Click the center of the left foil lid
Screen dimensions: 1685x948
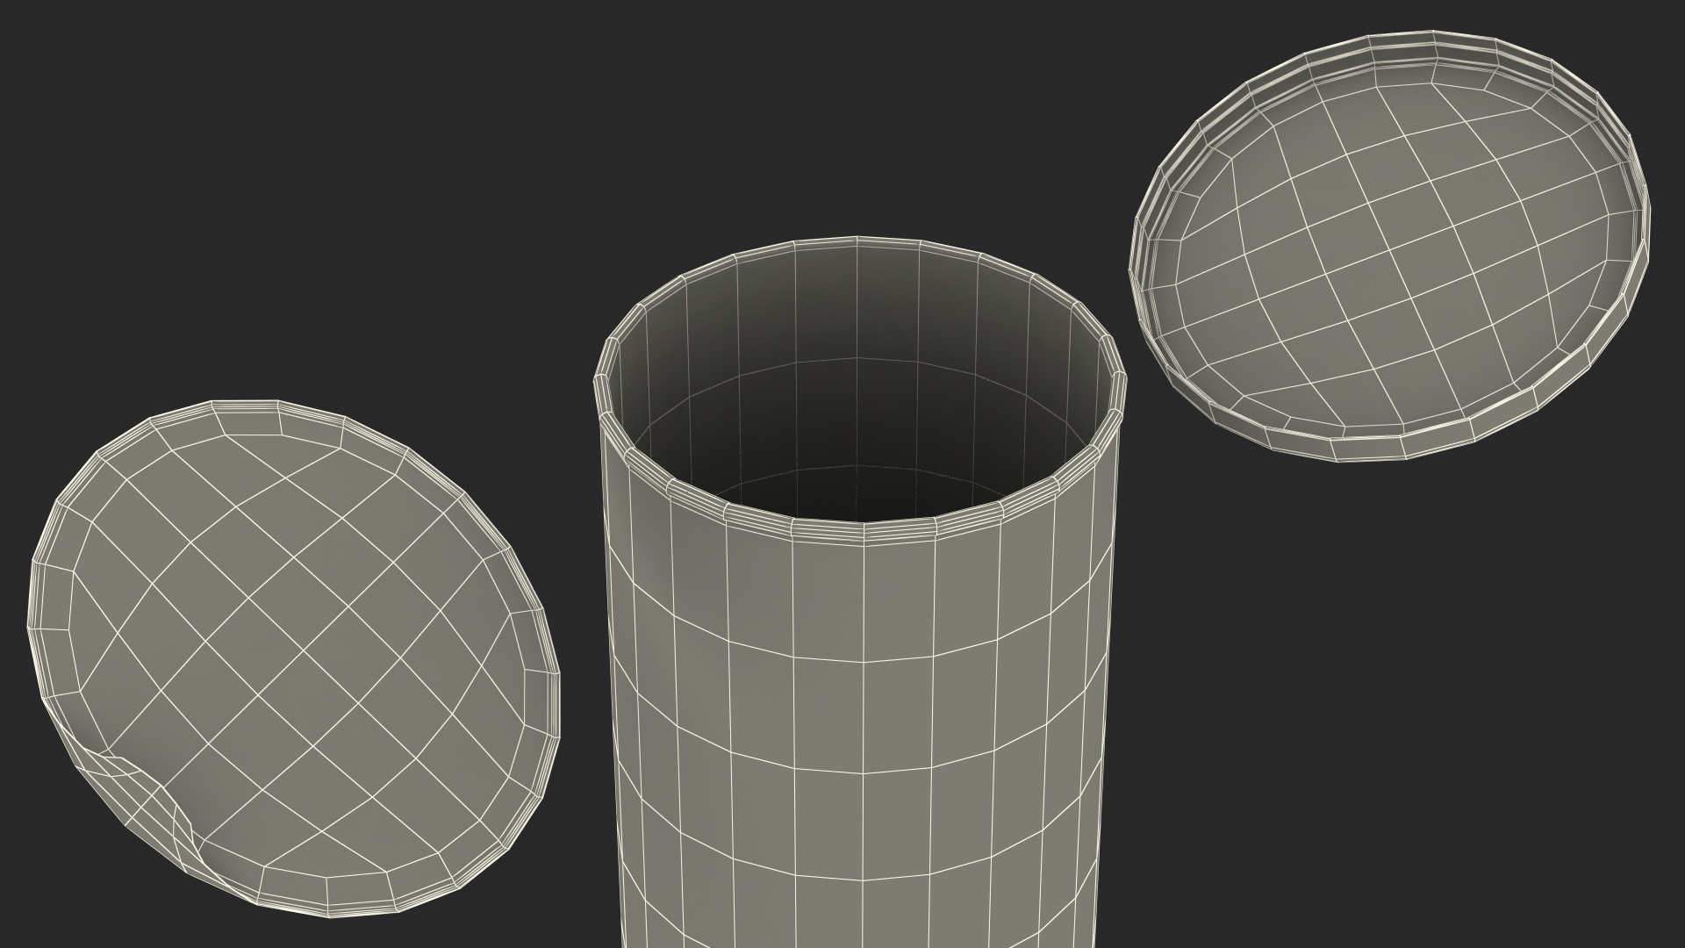[x=294, y=658]
